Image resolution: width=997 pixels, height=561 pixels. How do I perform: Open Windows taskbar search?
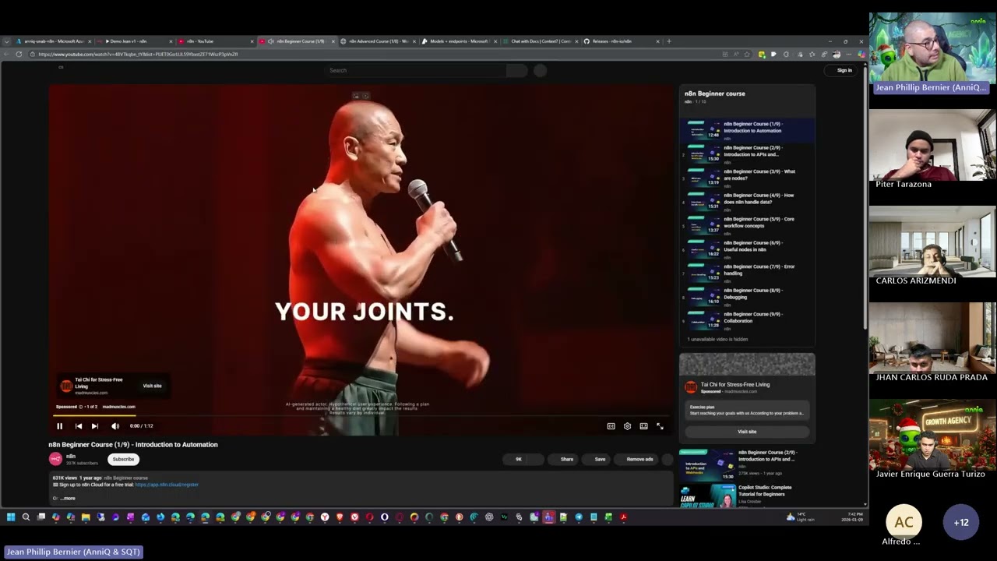pos(26,517)
